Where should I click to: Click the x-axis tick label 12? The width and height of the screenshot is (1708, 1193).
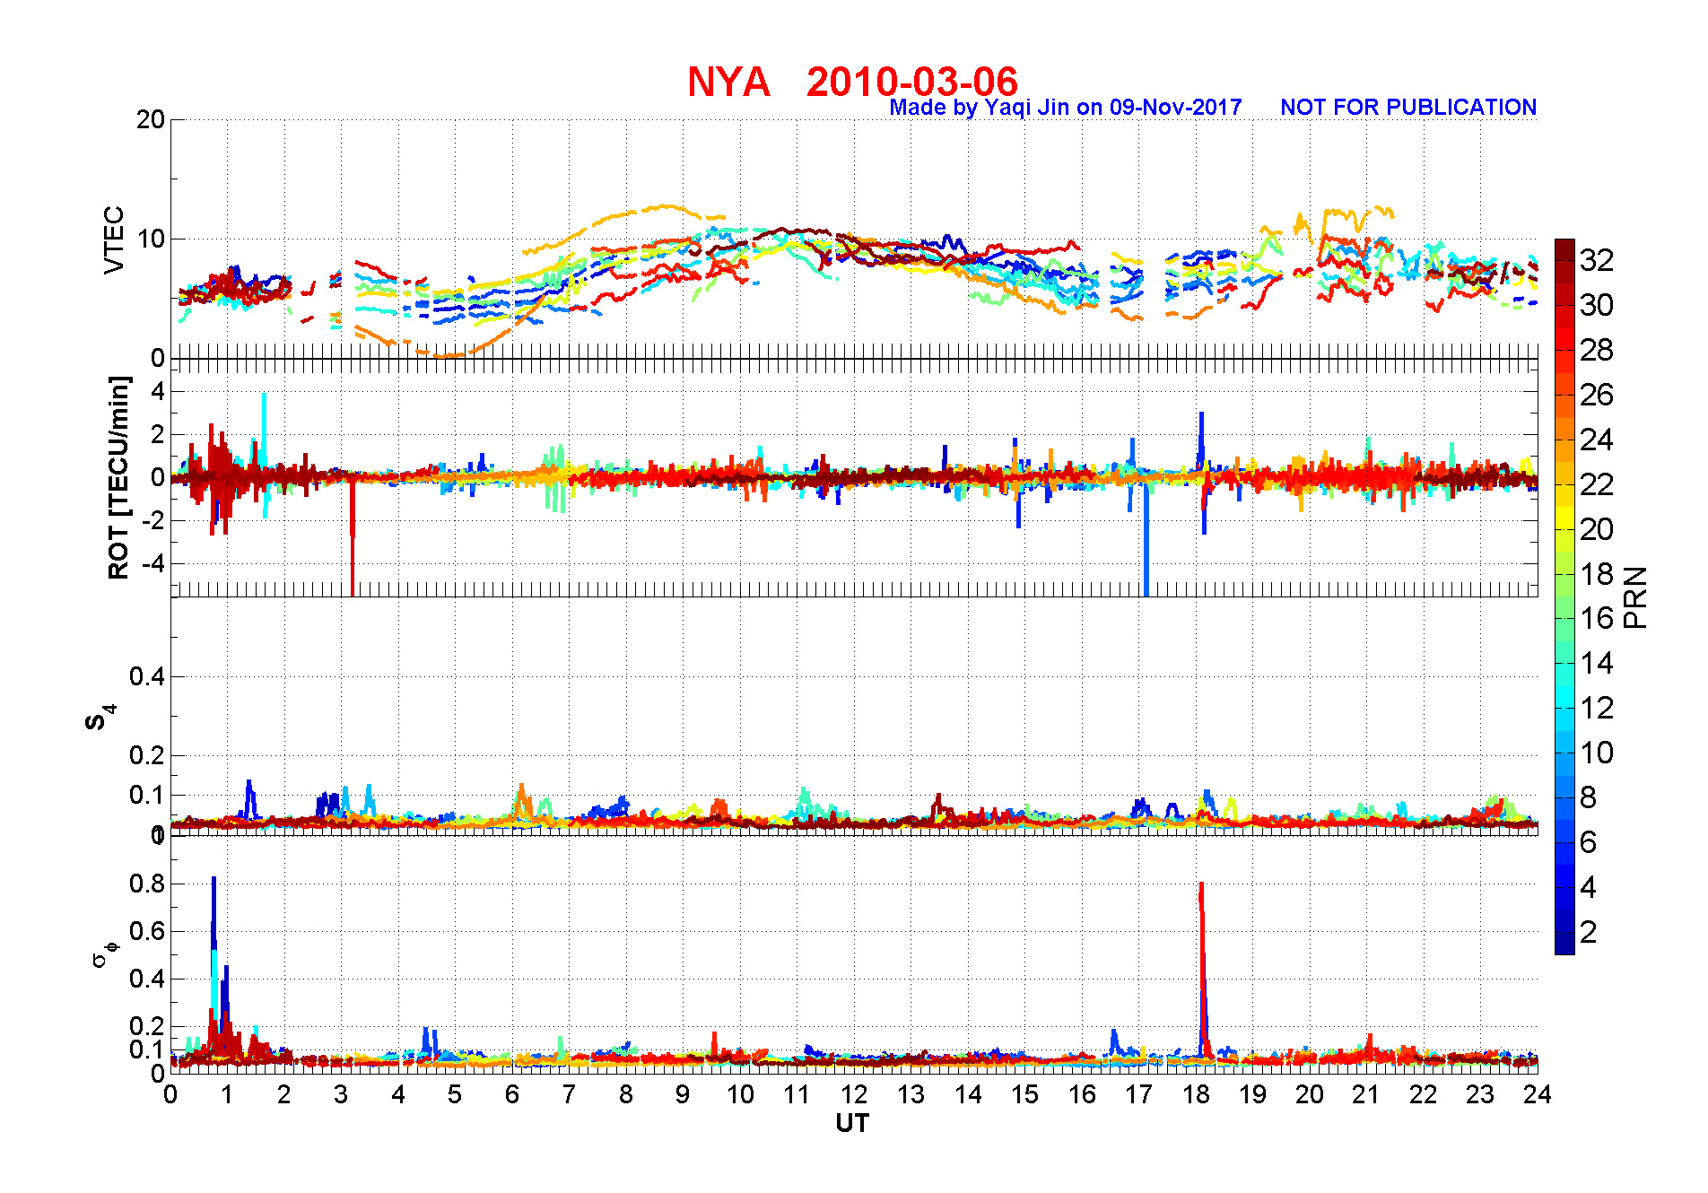(854, 1094)
